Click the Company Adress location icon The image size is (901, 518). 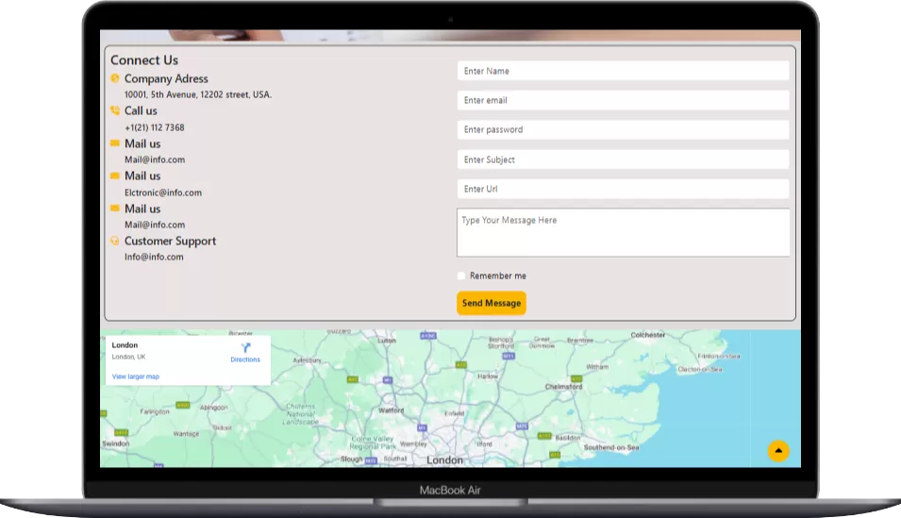115,78
